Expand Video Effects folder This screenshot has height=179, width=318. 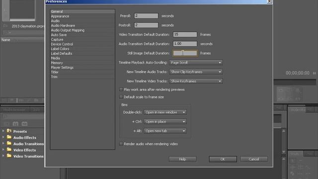tap(3, 150)
